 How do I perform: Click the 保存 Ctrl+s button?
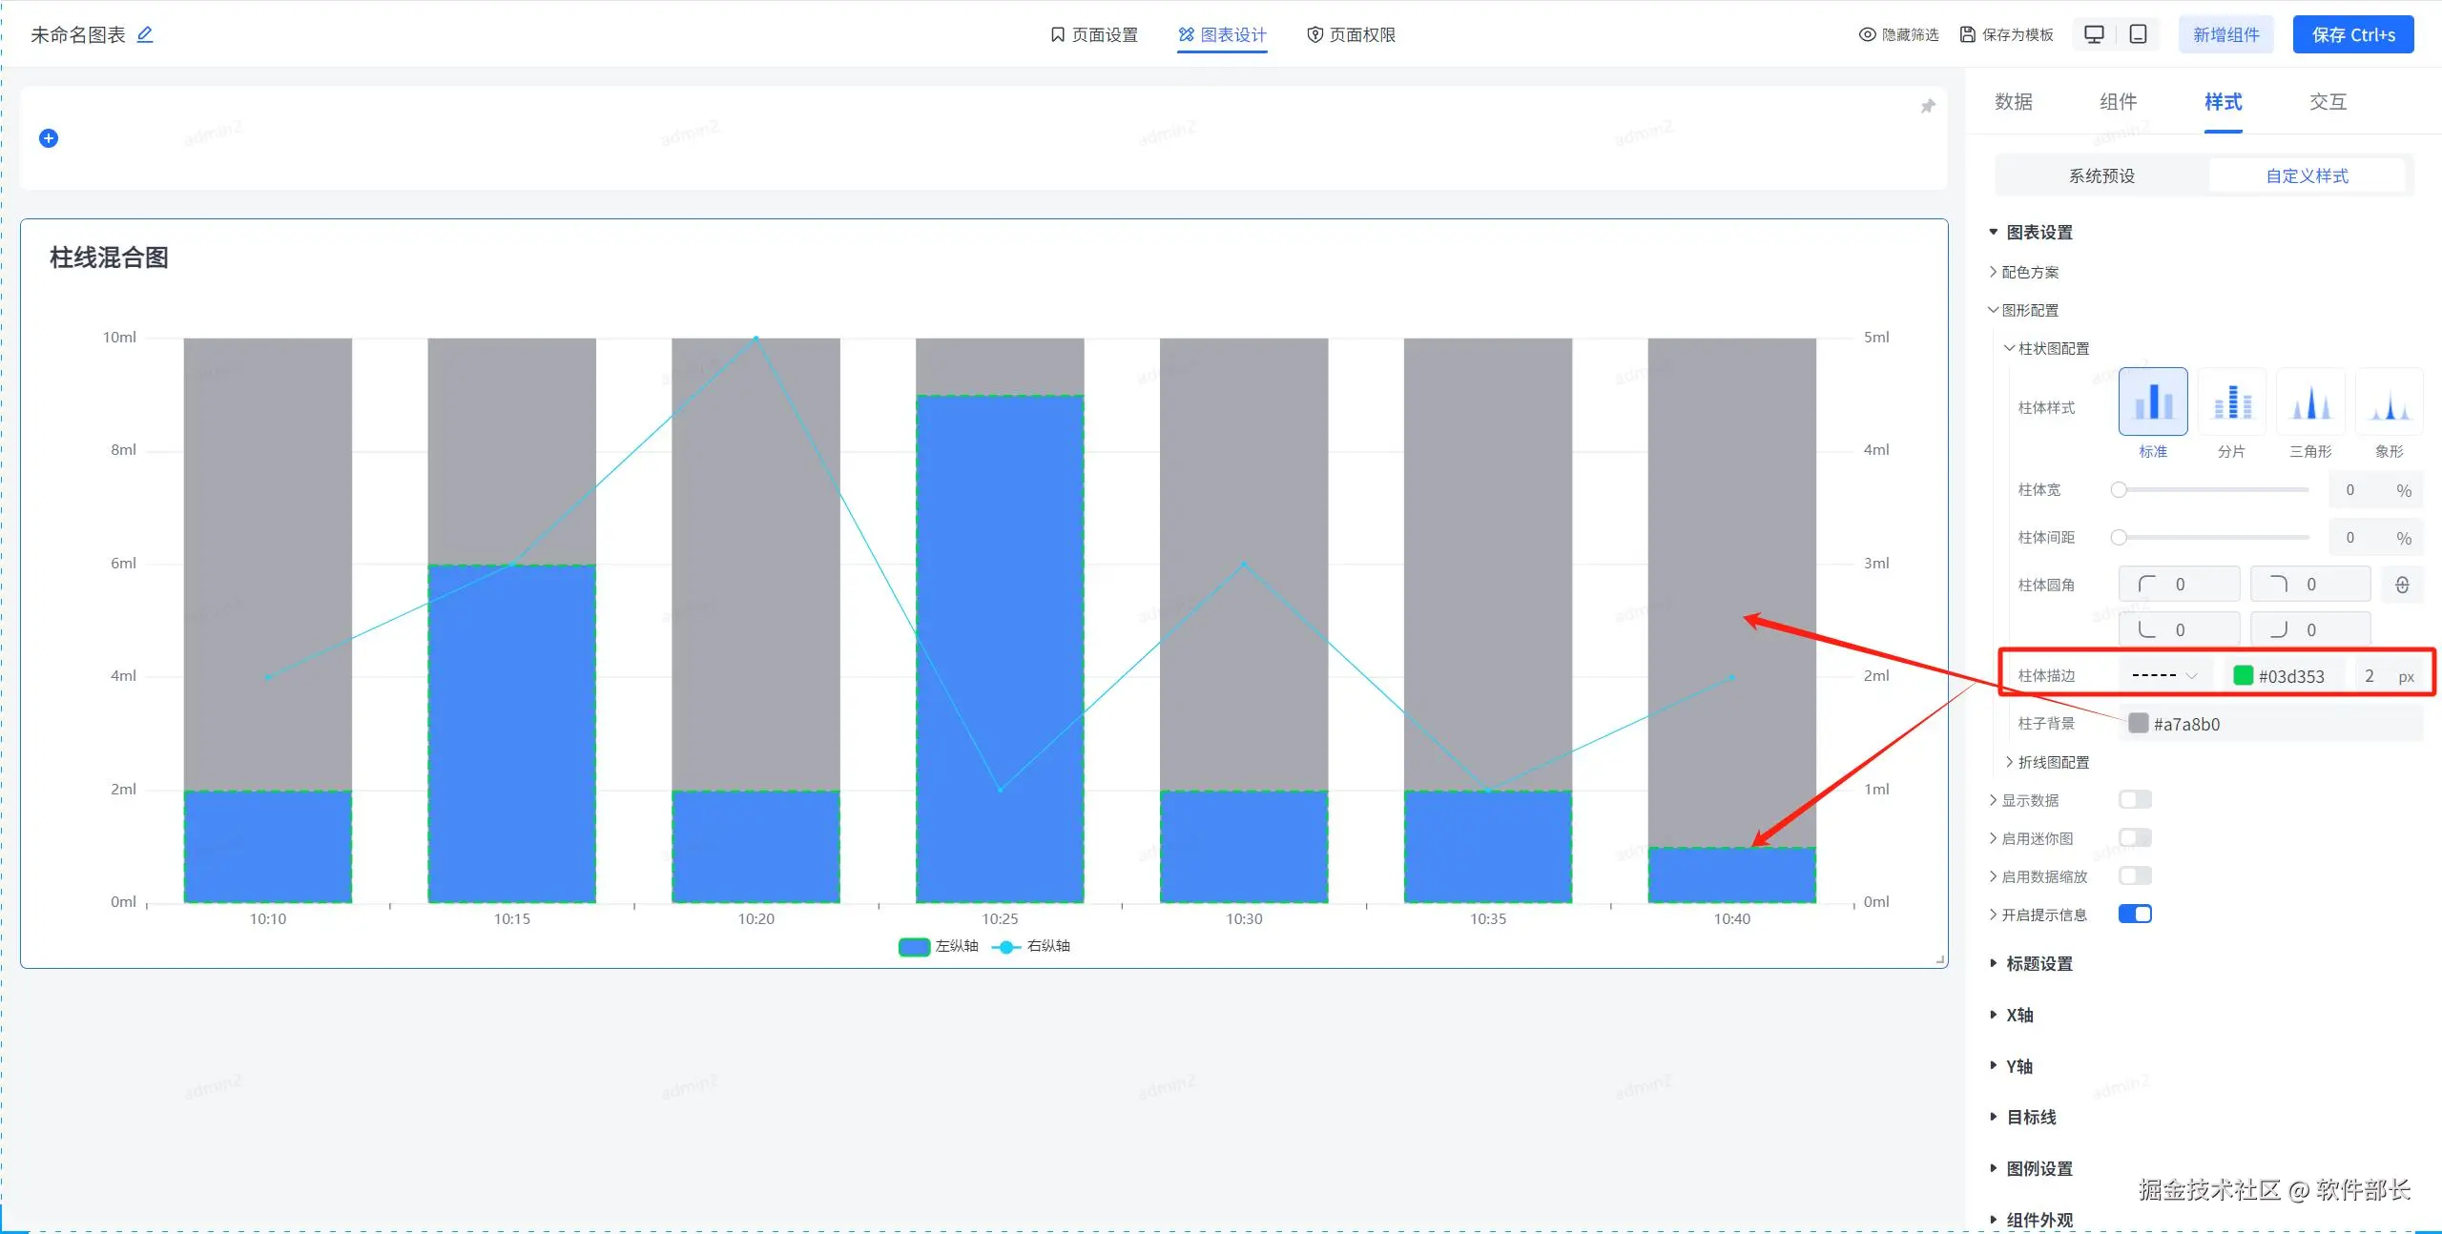2352,34
